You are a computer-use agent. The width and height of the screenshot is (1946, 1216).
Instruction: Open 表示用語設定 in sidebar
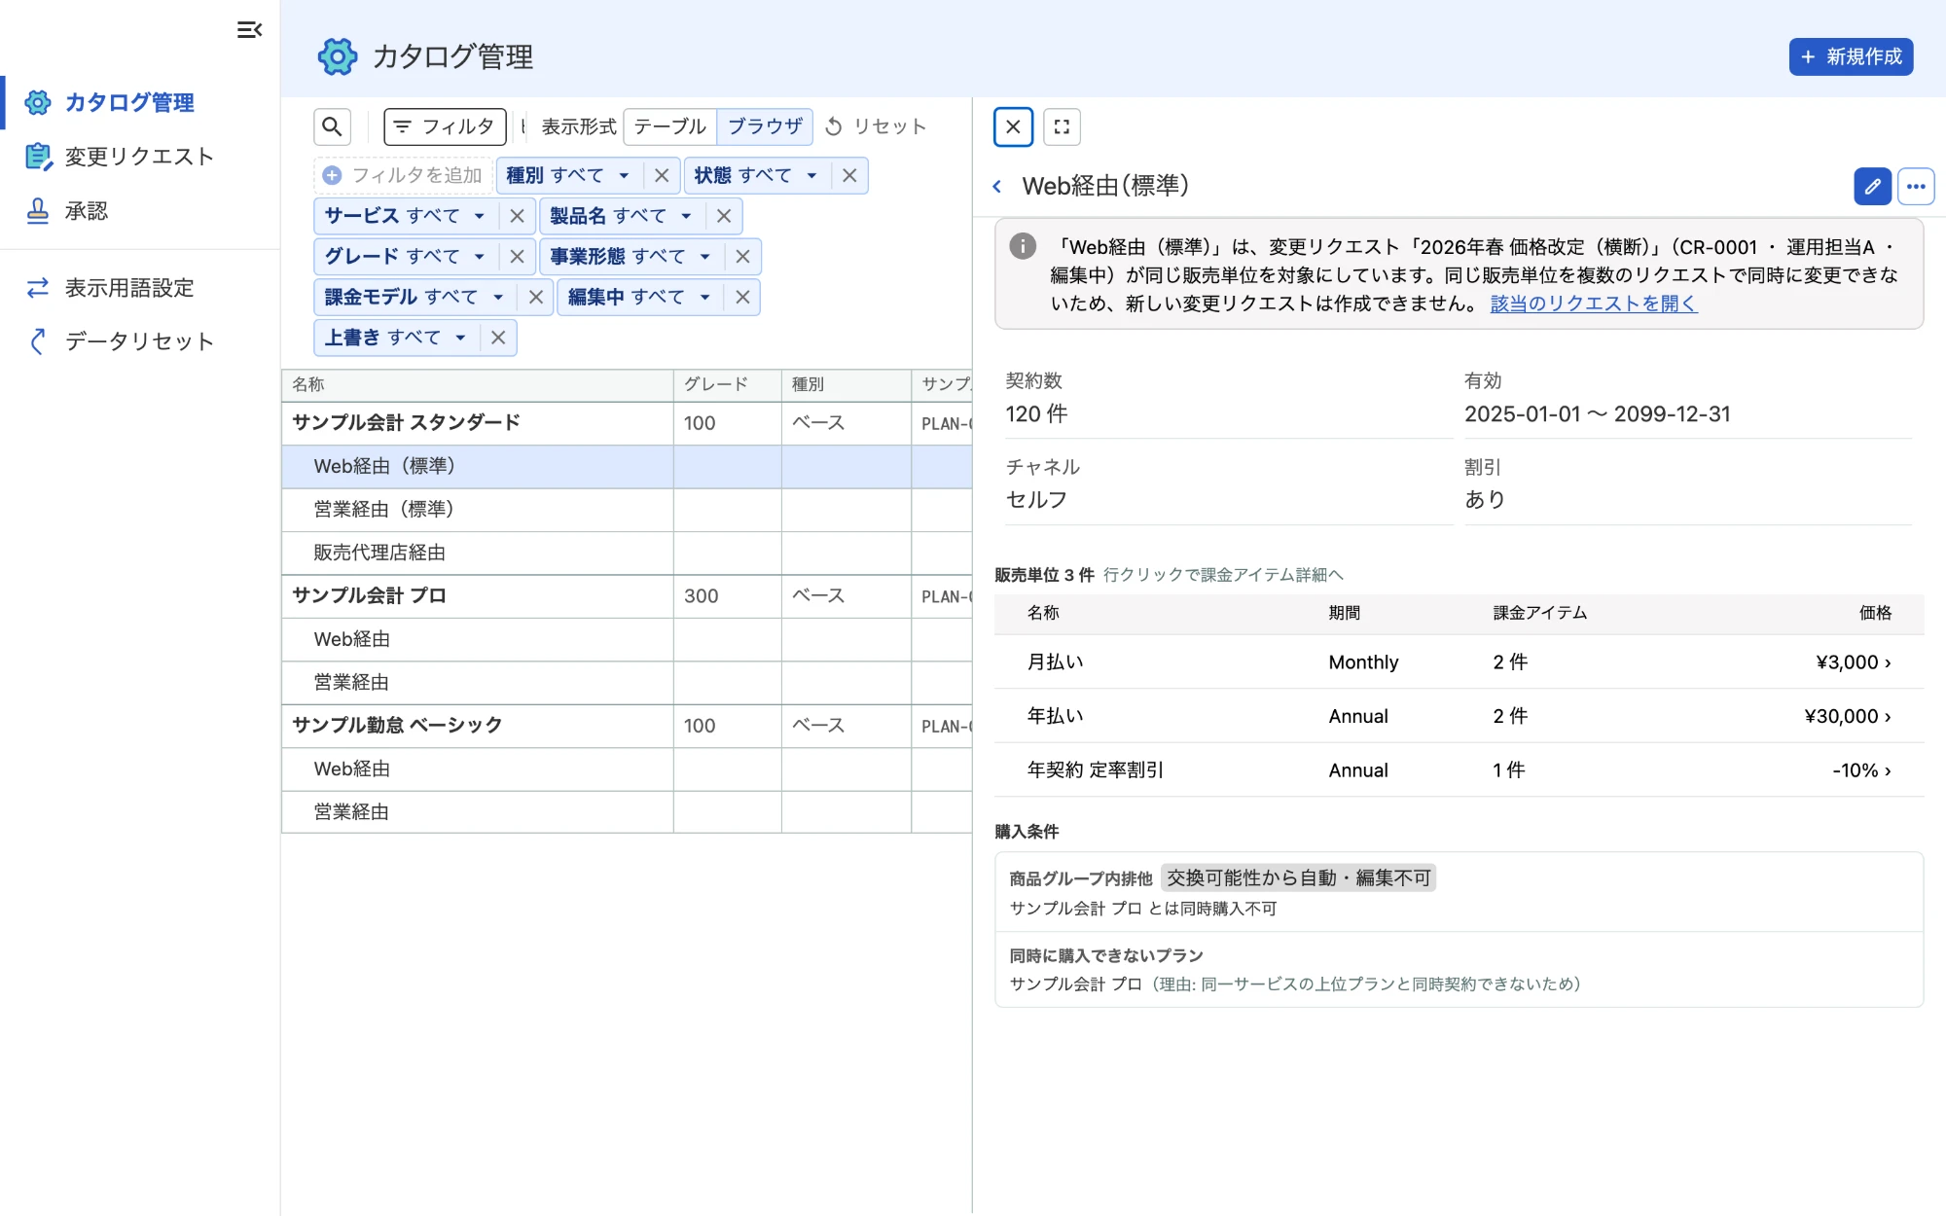pos(139,288)
